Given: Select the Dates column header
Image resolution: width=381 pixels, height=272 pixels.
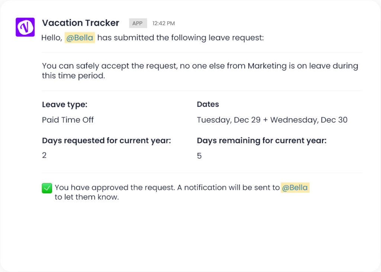Looking at the screenshot, I should [x=208, y=105].
